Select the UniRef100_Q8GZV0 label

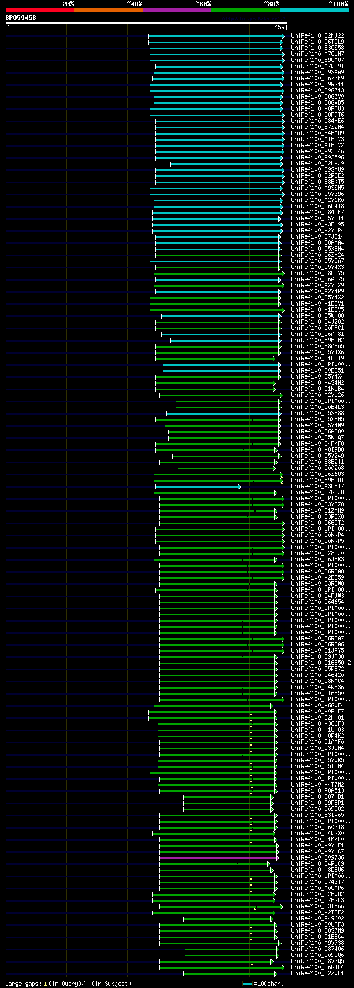point(318,96)
